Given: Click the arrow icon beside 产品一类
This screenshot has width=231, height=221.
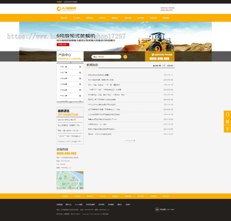Looking at the screenshot, I should (80, 67).
